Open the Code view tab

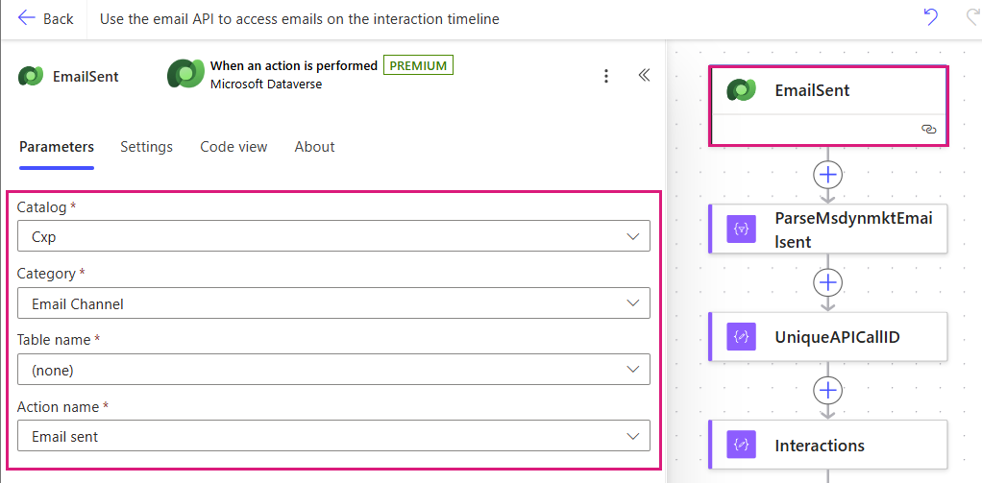click(x=233, y=147)
